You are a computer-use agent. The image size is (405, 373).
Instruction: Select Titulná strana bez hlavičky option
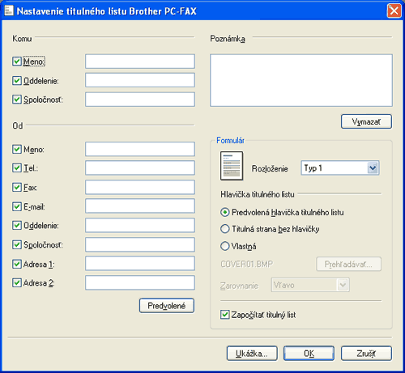click(224, 229)
